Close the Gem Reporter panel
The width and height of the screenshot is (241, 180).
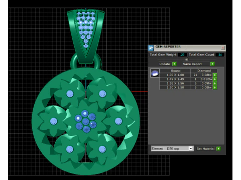pos(223,48)
